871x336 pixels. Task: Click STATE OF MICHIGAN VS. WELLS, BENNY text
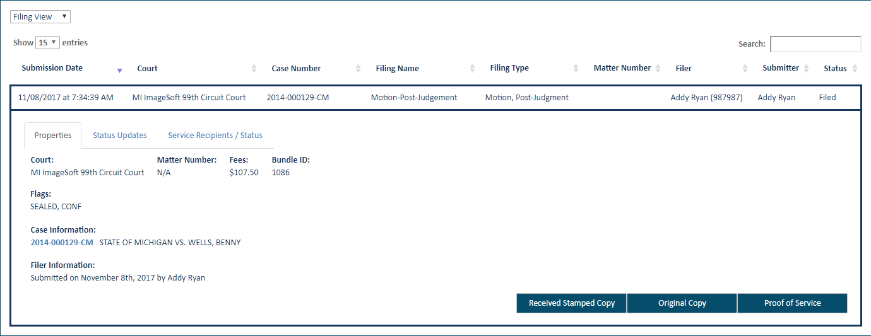[x=170, y=243]
